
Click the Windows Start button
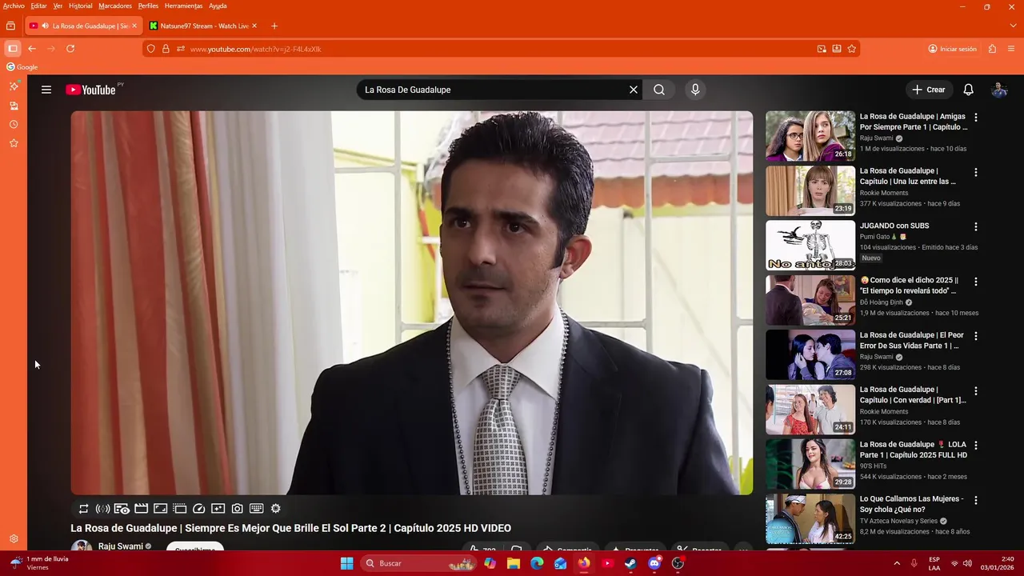(346, 563)
